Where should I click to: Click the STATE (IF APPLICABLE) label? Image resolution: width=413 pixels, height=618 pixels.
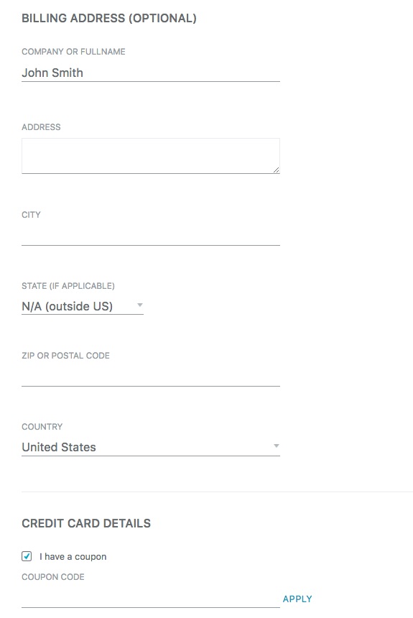pos(68,286)
